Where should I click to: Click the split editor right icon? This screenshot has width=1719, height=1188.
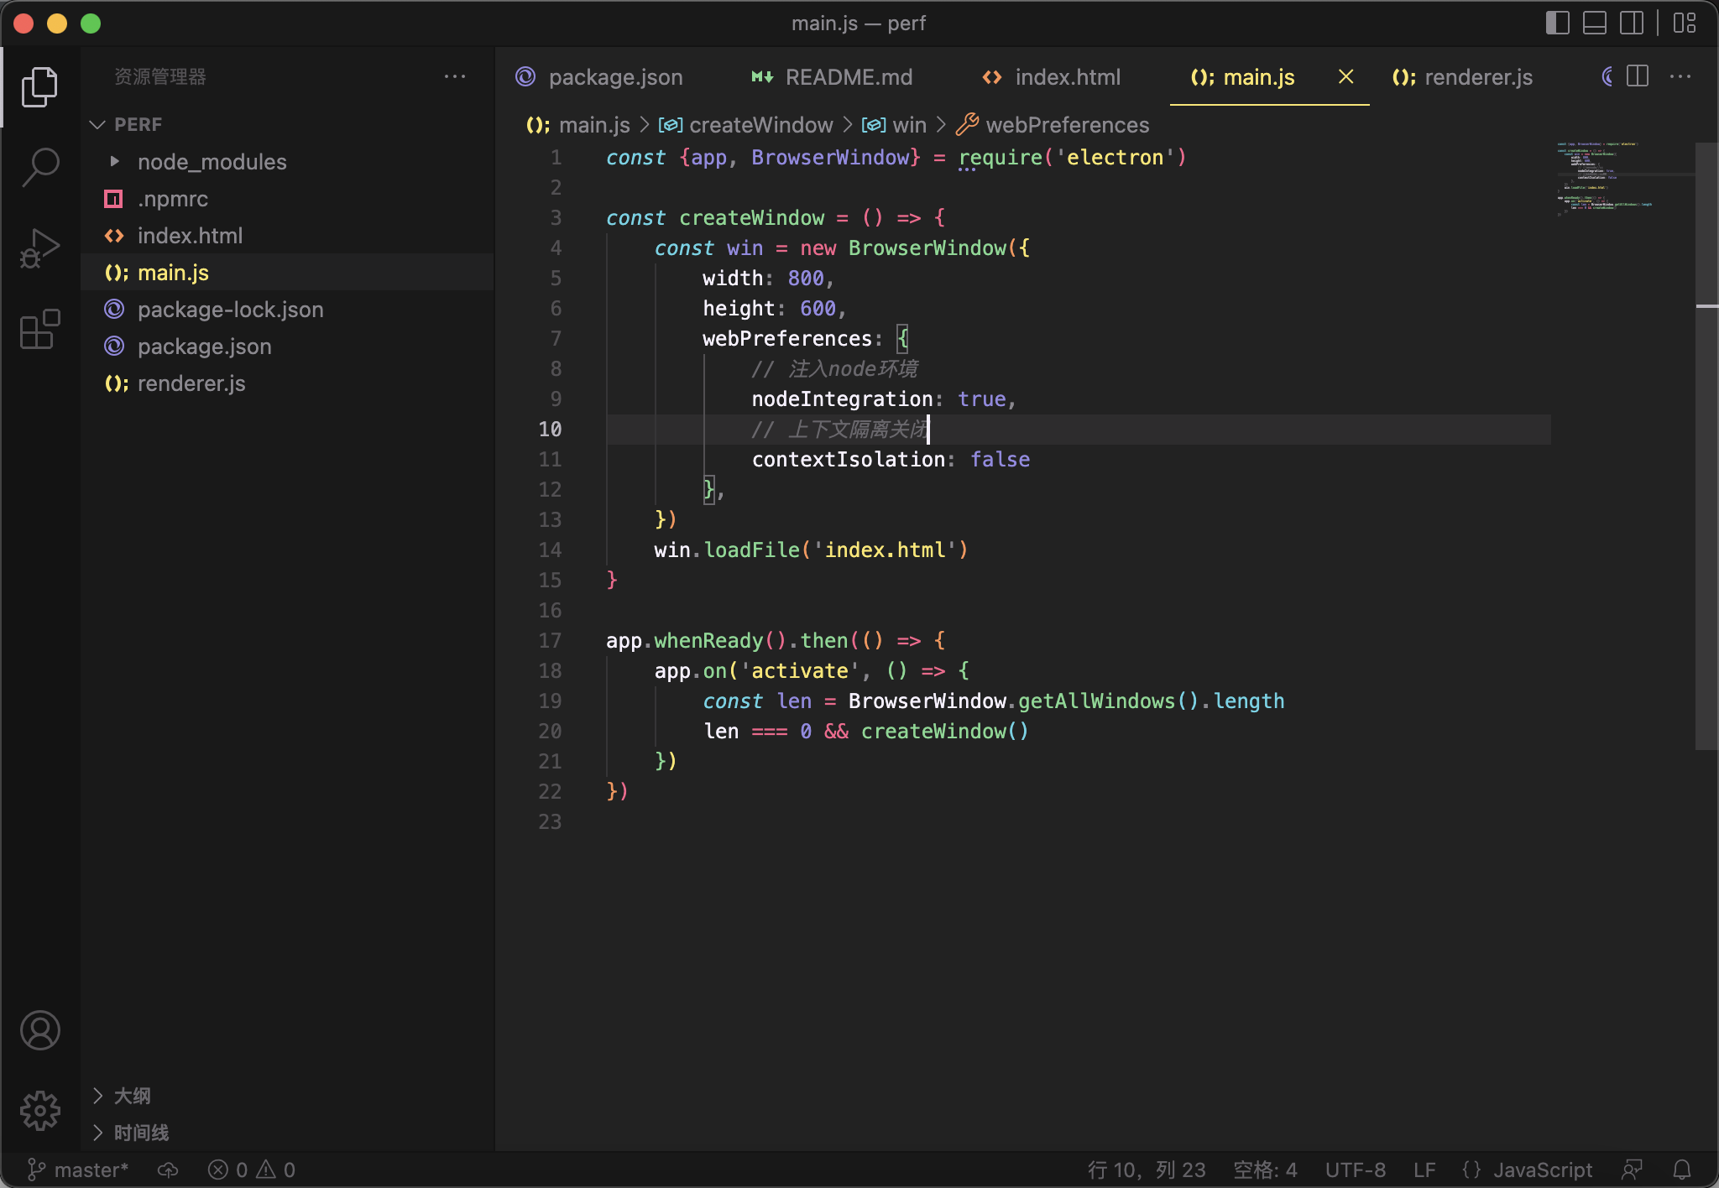[1638, 76]
